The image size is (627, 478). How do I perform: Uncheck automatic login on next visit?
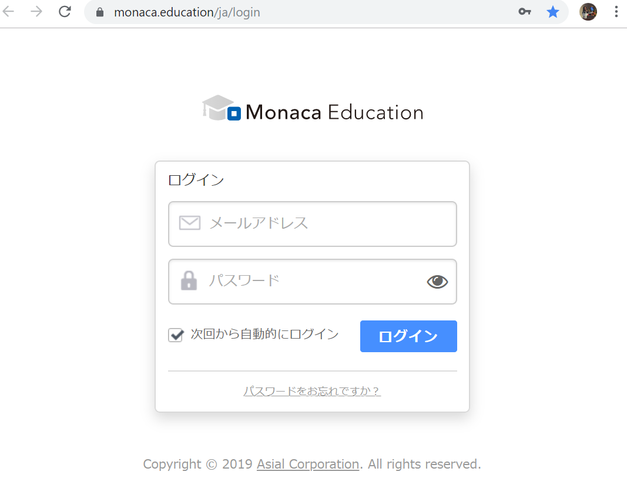tap(176, 335)
